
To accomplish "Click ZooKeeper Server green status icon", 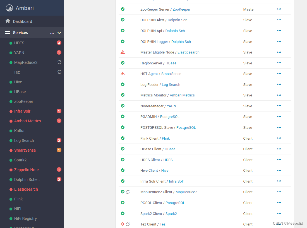I will (123, 9).
